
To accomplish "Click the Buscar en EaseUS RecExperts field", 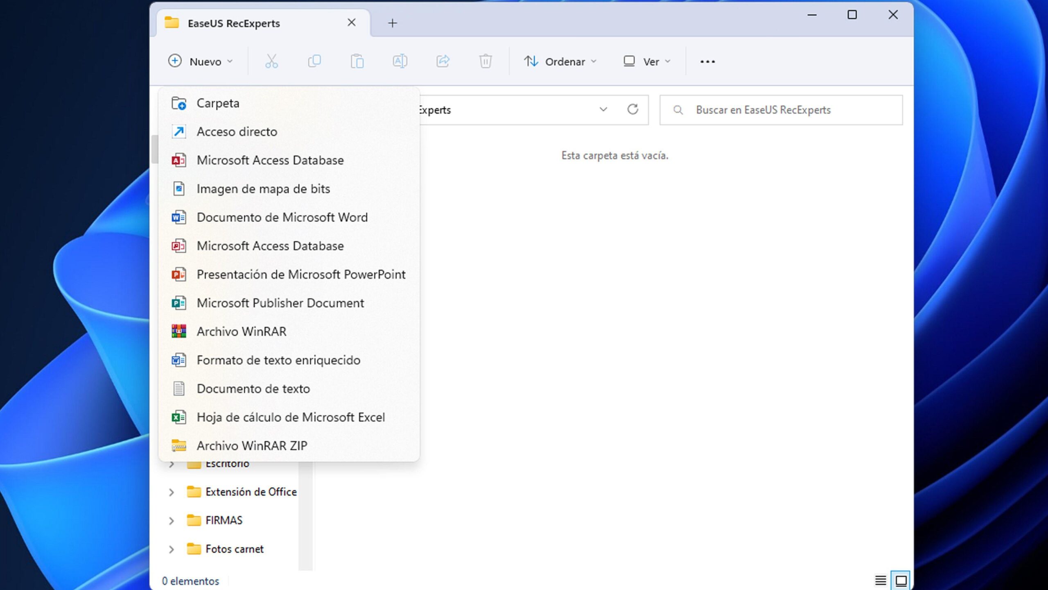I will [x=781, y=110].
